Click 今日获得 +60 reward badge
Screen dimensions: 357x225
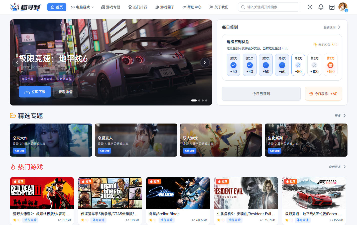tap(323, 94)
